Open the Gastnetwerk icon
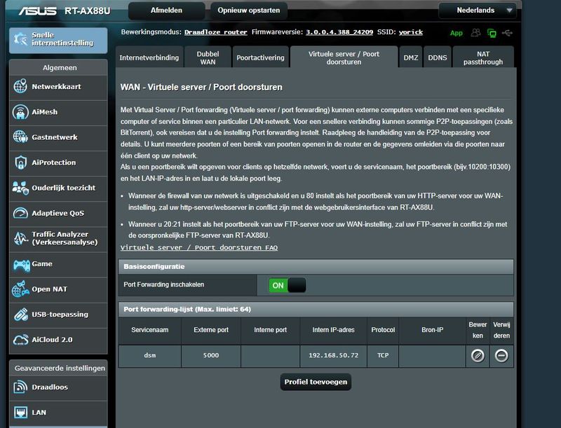The image size is (561, 428). 20,137
